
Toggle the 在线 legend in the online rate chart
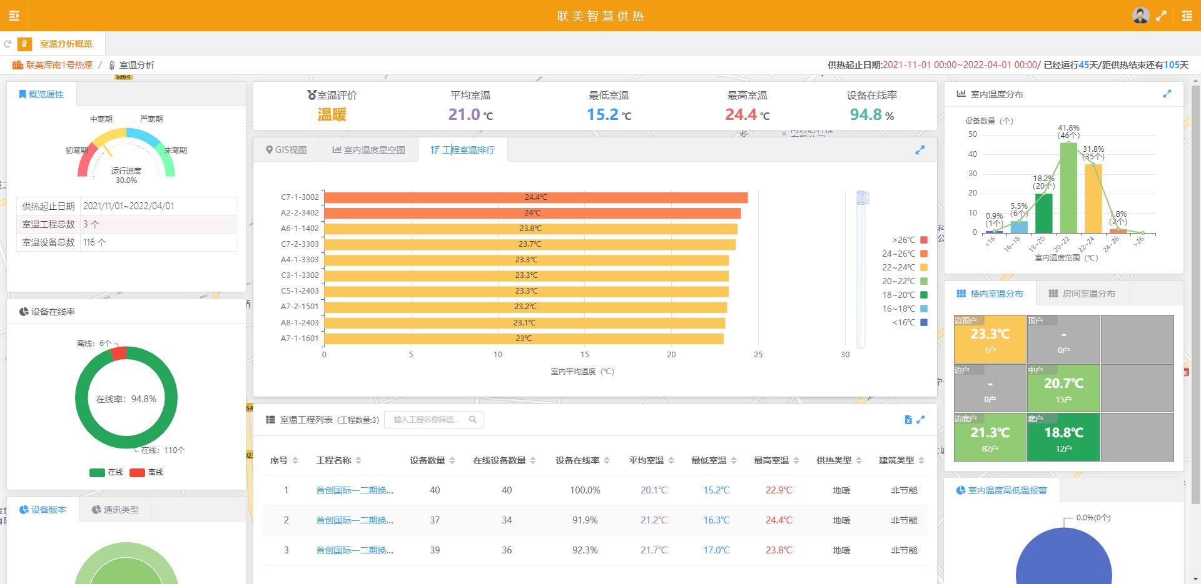pyautogui.click(x=106, y=472)
